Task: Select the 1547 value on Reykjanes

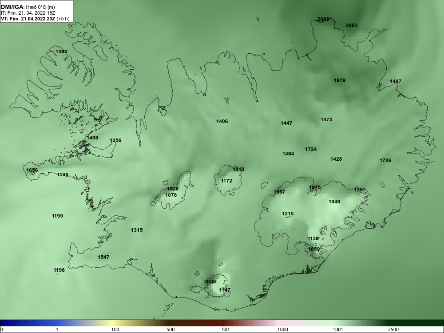Action: (103, 257)
